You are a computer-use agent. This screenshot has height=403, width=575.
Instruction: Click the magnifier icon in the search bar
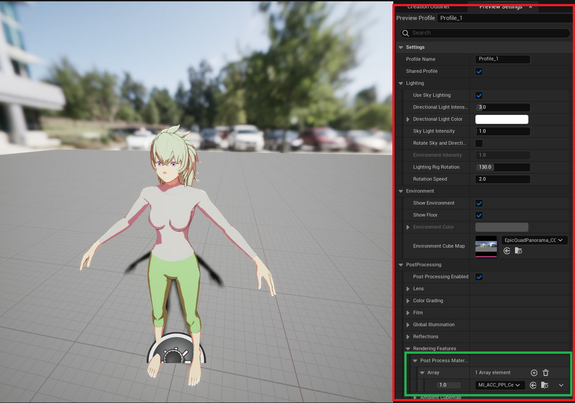point(405,33)
